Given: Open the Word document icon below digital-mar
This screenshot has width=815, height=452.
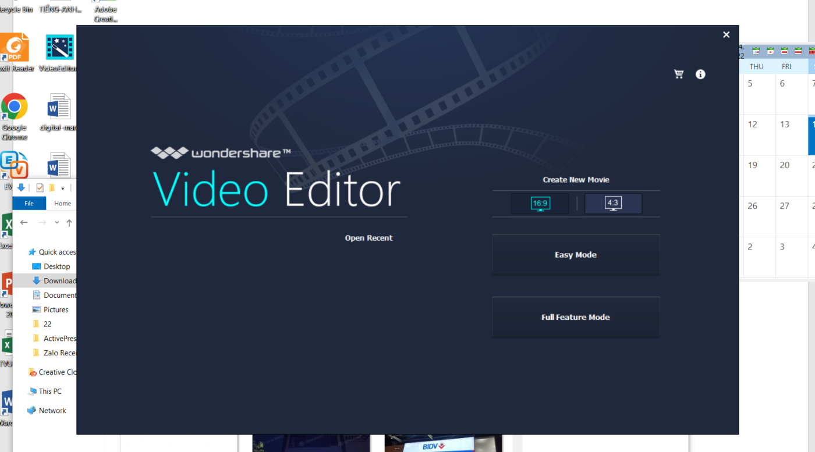Looking at the screenshot, I should pos(59,165).
